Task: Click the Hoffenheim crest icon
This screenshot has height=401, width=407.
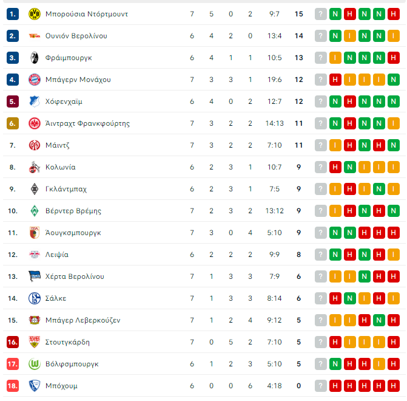Action: point(34,101)
